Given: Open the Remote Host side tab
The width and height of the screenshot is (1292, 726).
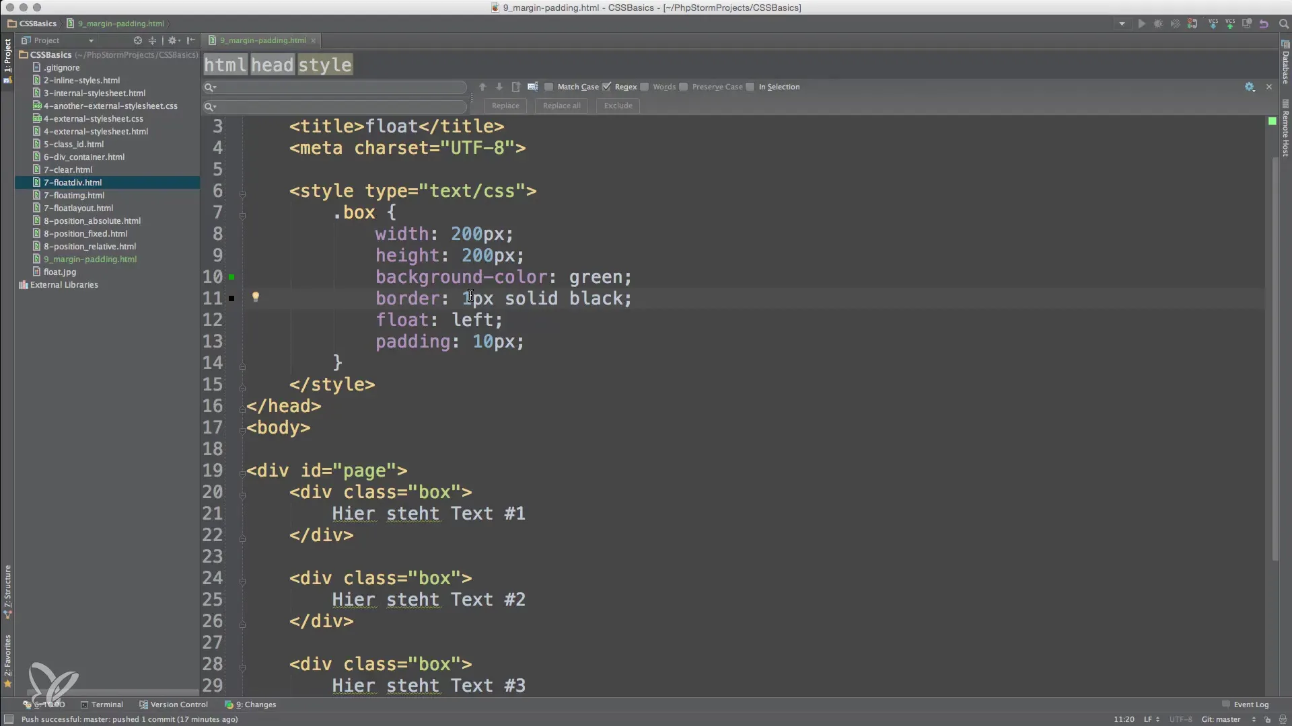Looking at the screenshot, I should pos(1285,128).
